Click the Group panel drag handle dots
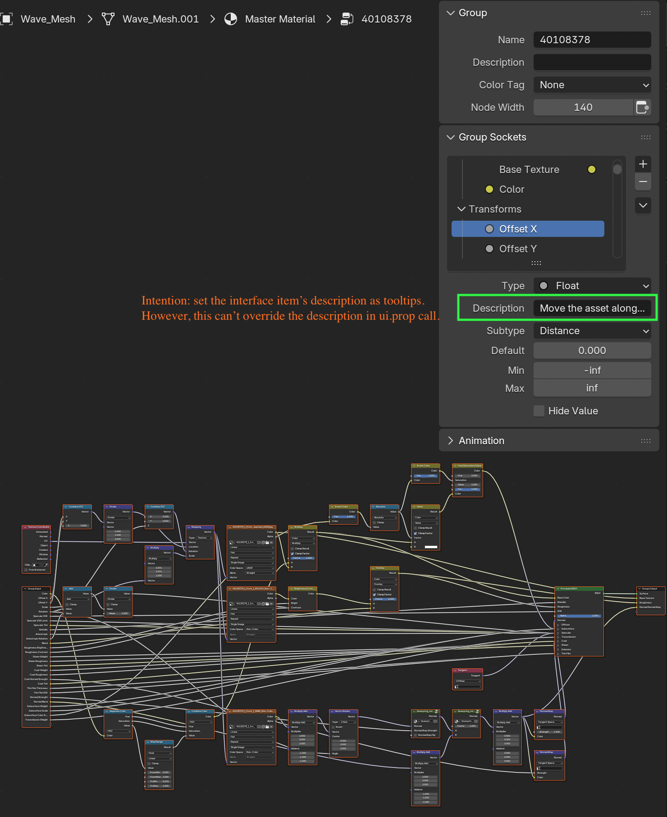This screenshot has height=817, width=667. pyautogui.click(x=646, y=13)
